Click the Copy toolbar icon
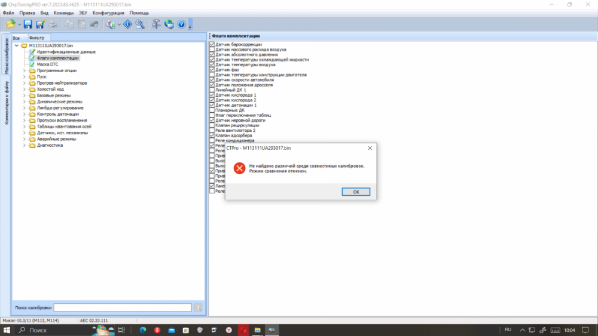Viewport: 598px width, 336px height. [69, 24]
